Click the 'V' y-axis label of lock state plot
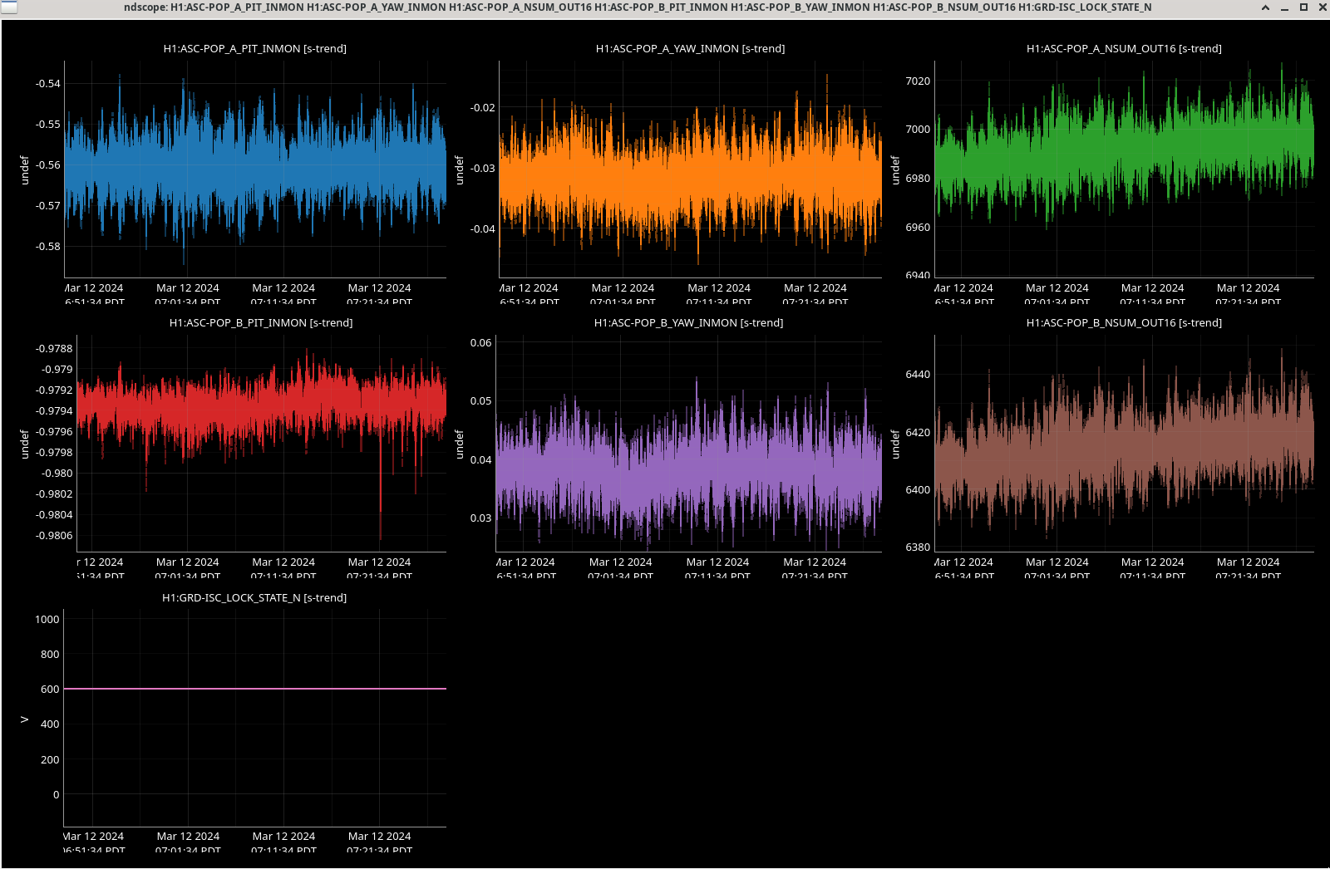Screen dimensions: 1330x869 click(24, 719)
